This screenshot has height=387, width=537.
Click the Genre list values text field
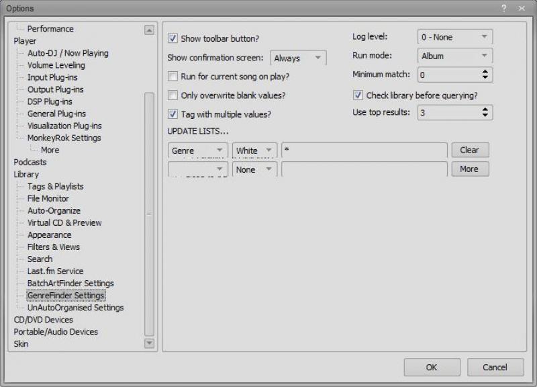coord(364,150)
